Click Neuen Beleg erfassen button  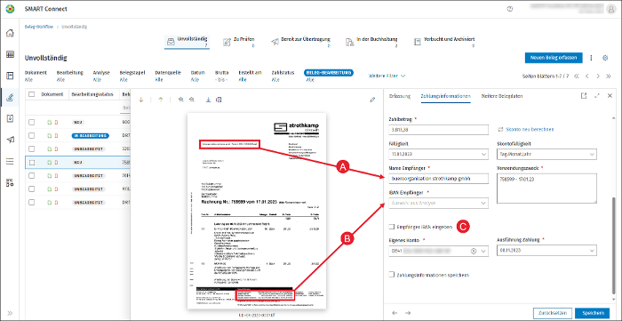(x=554, y=58)
